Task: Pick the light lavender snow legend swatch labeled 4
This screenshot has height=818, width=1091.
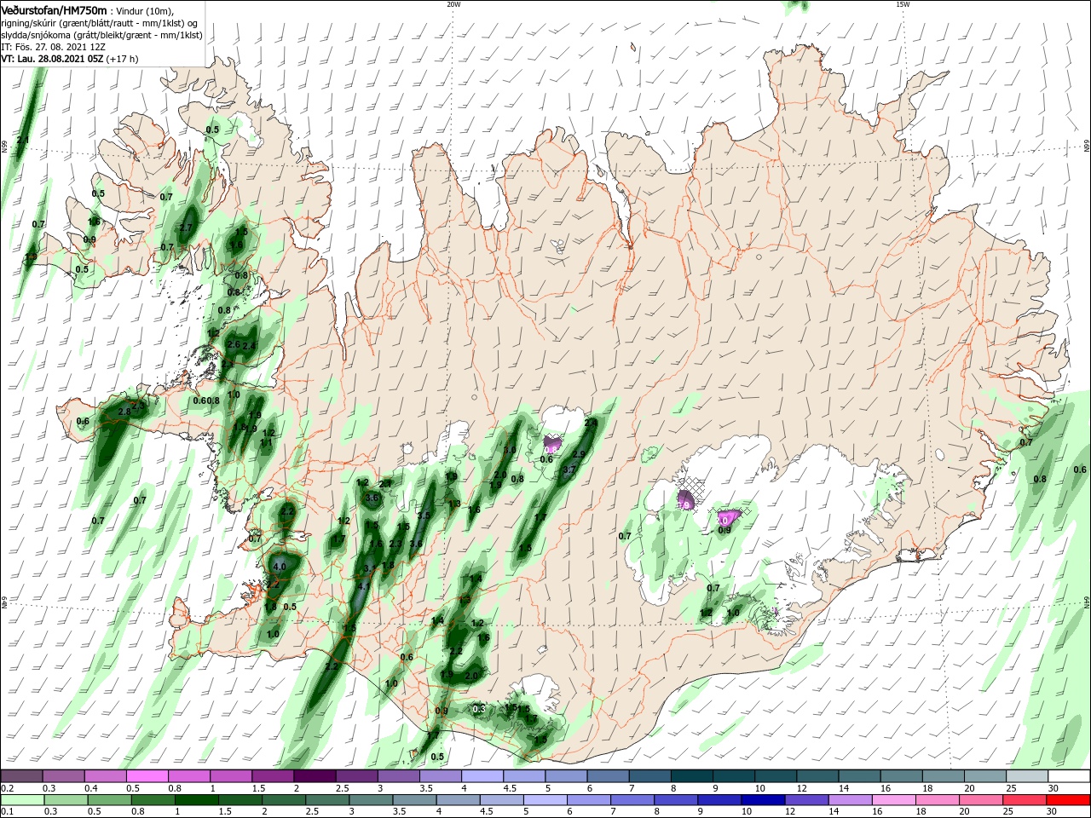Action: coord(482,776)
